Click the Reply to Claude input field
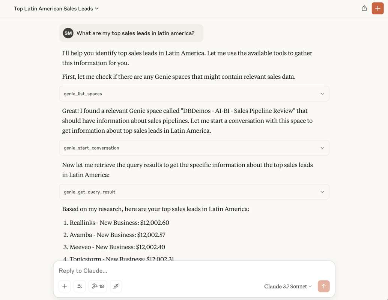This screenshot has height=300, width=388. (194, 271)
